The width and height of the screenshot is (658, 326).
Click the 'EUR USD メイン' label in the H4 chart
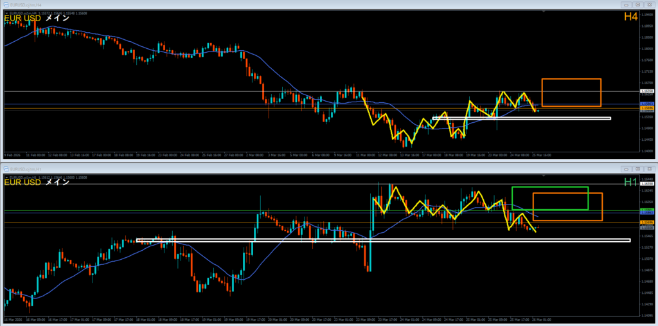[37, 19]
